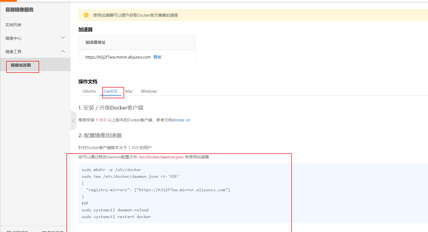Collapse the sidebar with arrow handle
Viewport: 428px width, 232px height.
pyautogui.click(x=73, y=121)
